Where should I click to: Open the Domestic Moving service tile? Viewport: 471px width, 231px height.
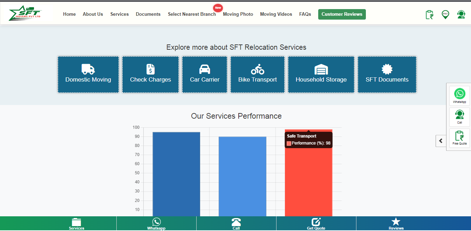(88, 74)
